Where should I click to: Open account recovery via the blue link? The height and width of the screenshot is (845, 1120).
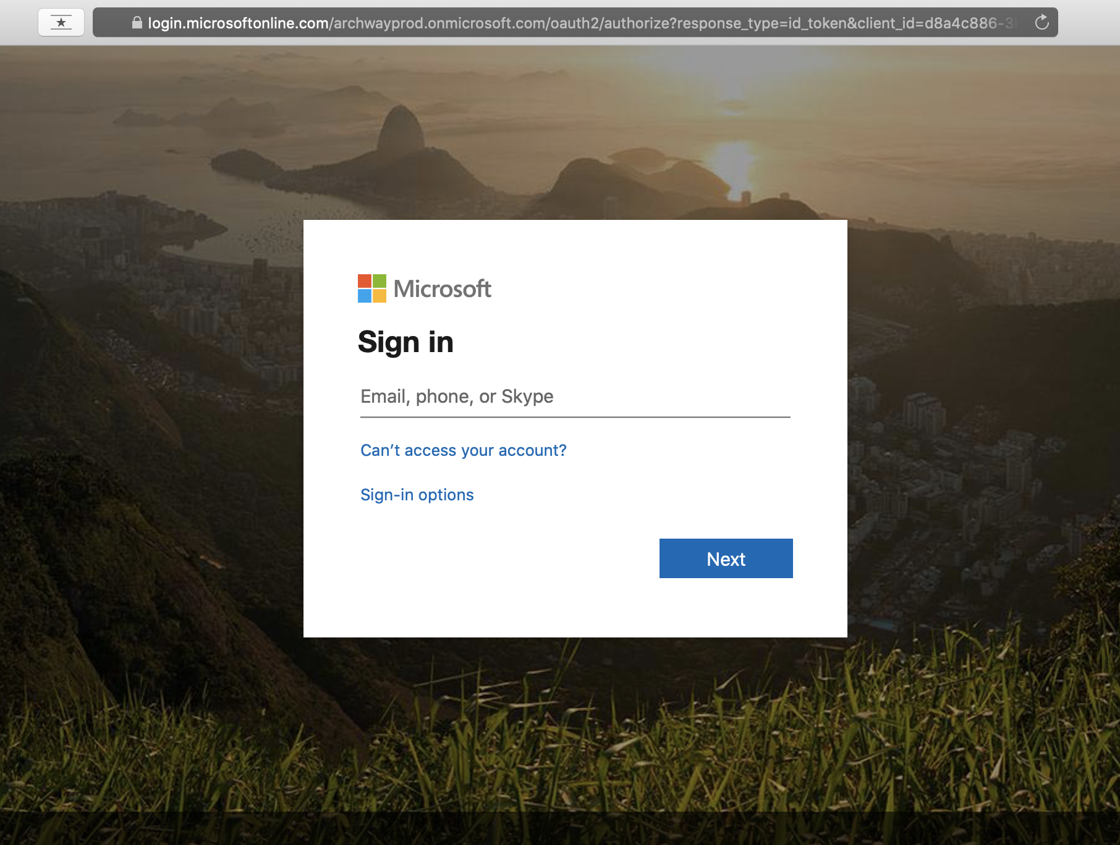click(x=463, y=450)
